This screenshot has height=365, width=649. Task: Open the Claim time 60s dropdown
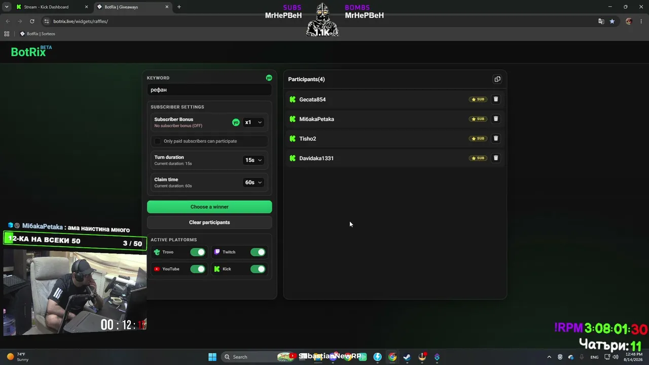pos(254,182)
